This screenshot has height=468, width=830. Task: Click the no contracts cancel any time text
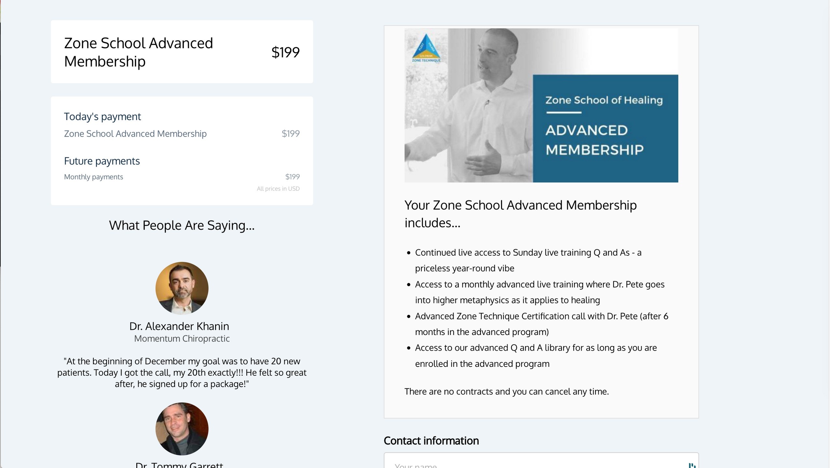(x=506, y=391)
